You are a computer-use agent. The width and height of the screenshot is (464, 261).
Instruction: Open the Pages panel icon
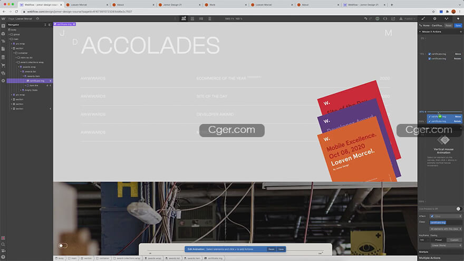pyautogui.click(x=3, y=49)
